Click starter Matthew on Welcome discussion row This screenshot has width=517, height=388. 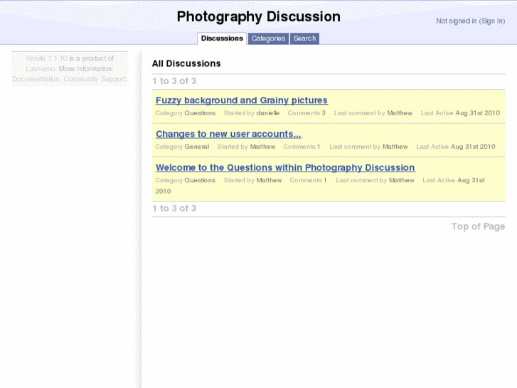(269, 181)
